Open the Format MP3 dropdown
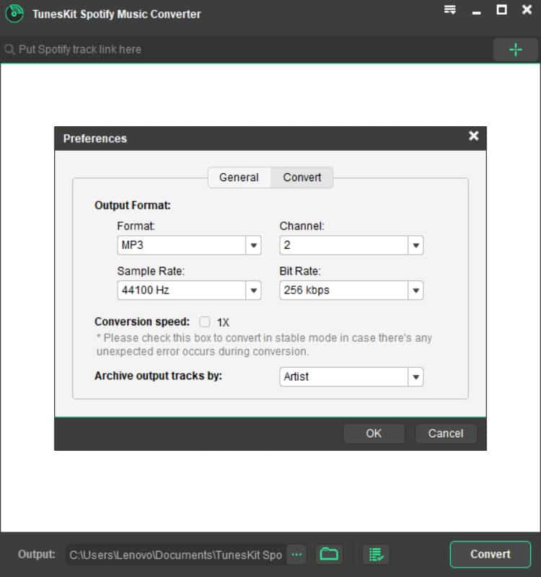Viewport: 541px width, 577px height. [189, 245]
